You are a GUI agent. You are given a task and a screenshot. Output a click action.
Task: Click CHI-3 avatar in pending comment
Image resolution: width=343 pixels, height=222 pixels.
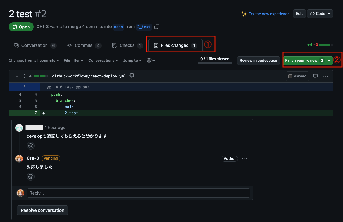pos(19,158)
